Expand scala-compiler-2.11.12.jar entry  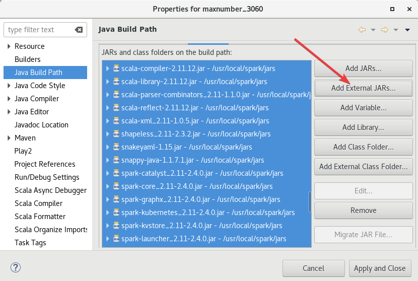[107, 68]
